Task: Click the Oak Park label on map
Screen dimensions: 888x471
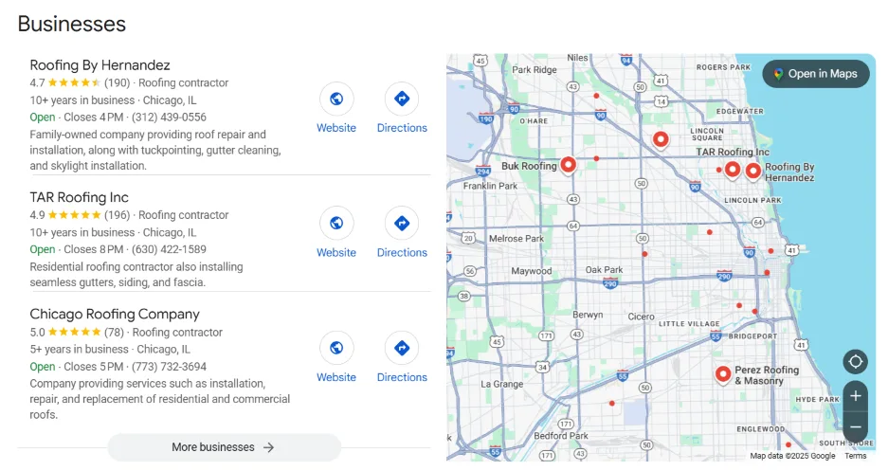Action: [x=604, y=270]
